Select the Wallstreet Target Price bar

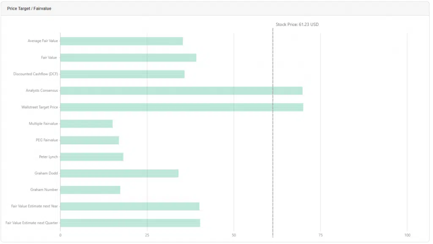pos(181,107)
